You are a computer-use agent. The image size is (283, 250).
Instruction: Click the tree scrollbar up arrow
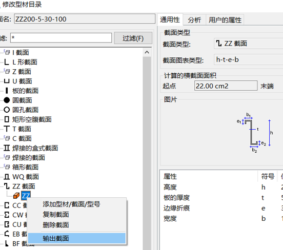tap(147, 52)
